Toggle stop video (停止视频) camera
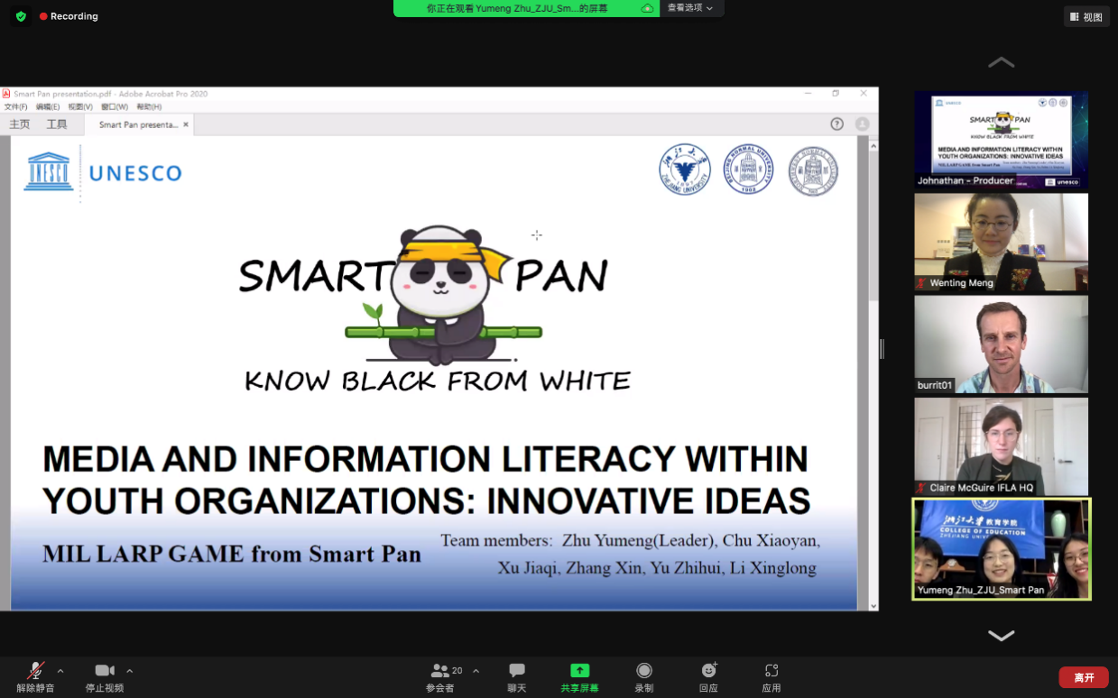 tap(105, 672)
